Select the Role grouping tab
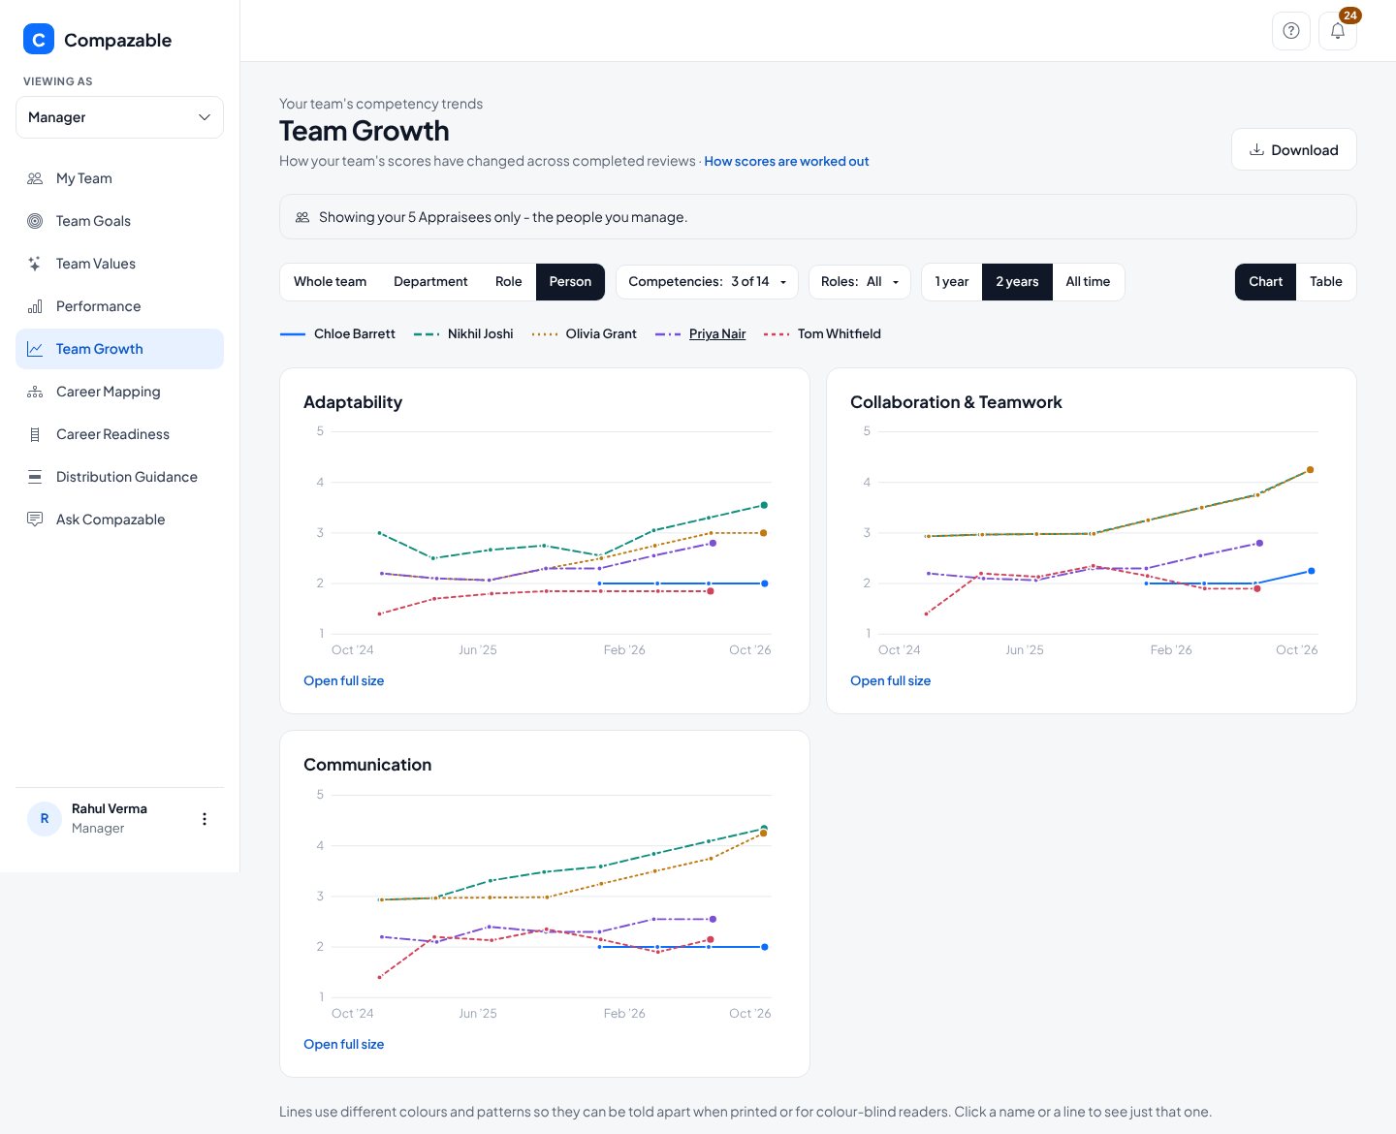Image resolution: width=1396 pixels, height=1134 pixels. point(509,282)
